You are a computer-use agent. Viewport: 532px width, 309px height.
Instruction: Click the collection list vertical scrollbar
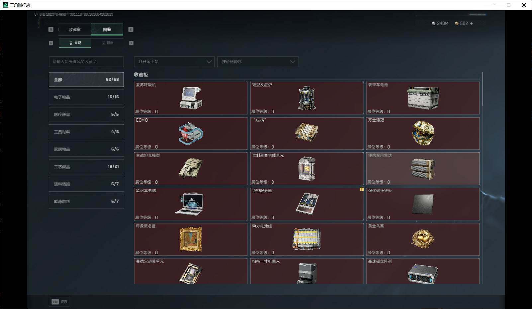point(482,89)
